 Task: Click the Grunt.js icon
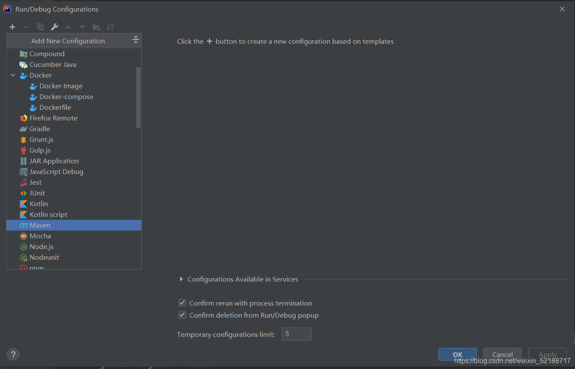(x=24, y=140)
